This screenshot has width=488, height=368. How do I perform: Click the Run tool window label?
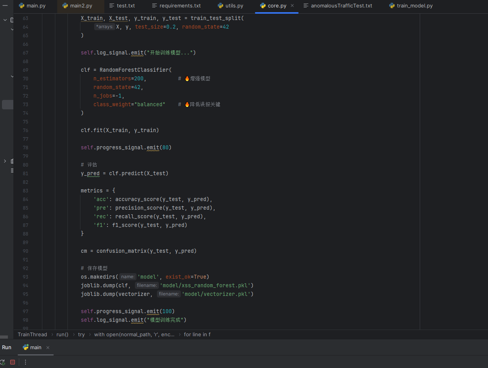[7, 348]
